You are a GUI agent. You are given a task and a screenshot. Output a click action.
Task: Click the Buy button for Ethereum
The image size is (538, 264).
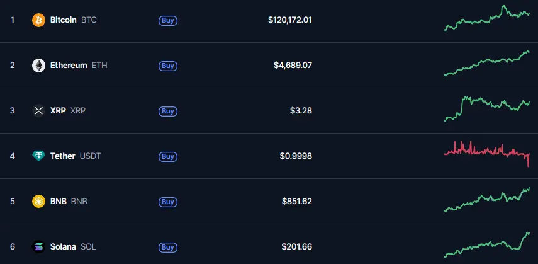pyautogui.click(x=168, y=66)
